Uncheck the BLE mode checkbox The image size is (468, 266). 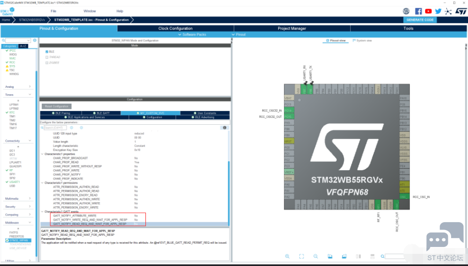coord(47,52)
